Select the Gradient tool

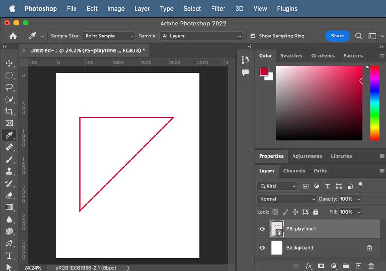pyautogui.click(x=9, y=207)
